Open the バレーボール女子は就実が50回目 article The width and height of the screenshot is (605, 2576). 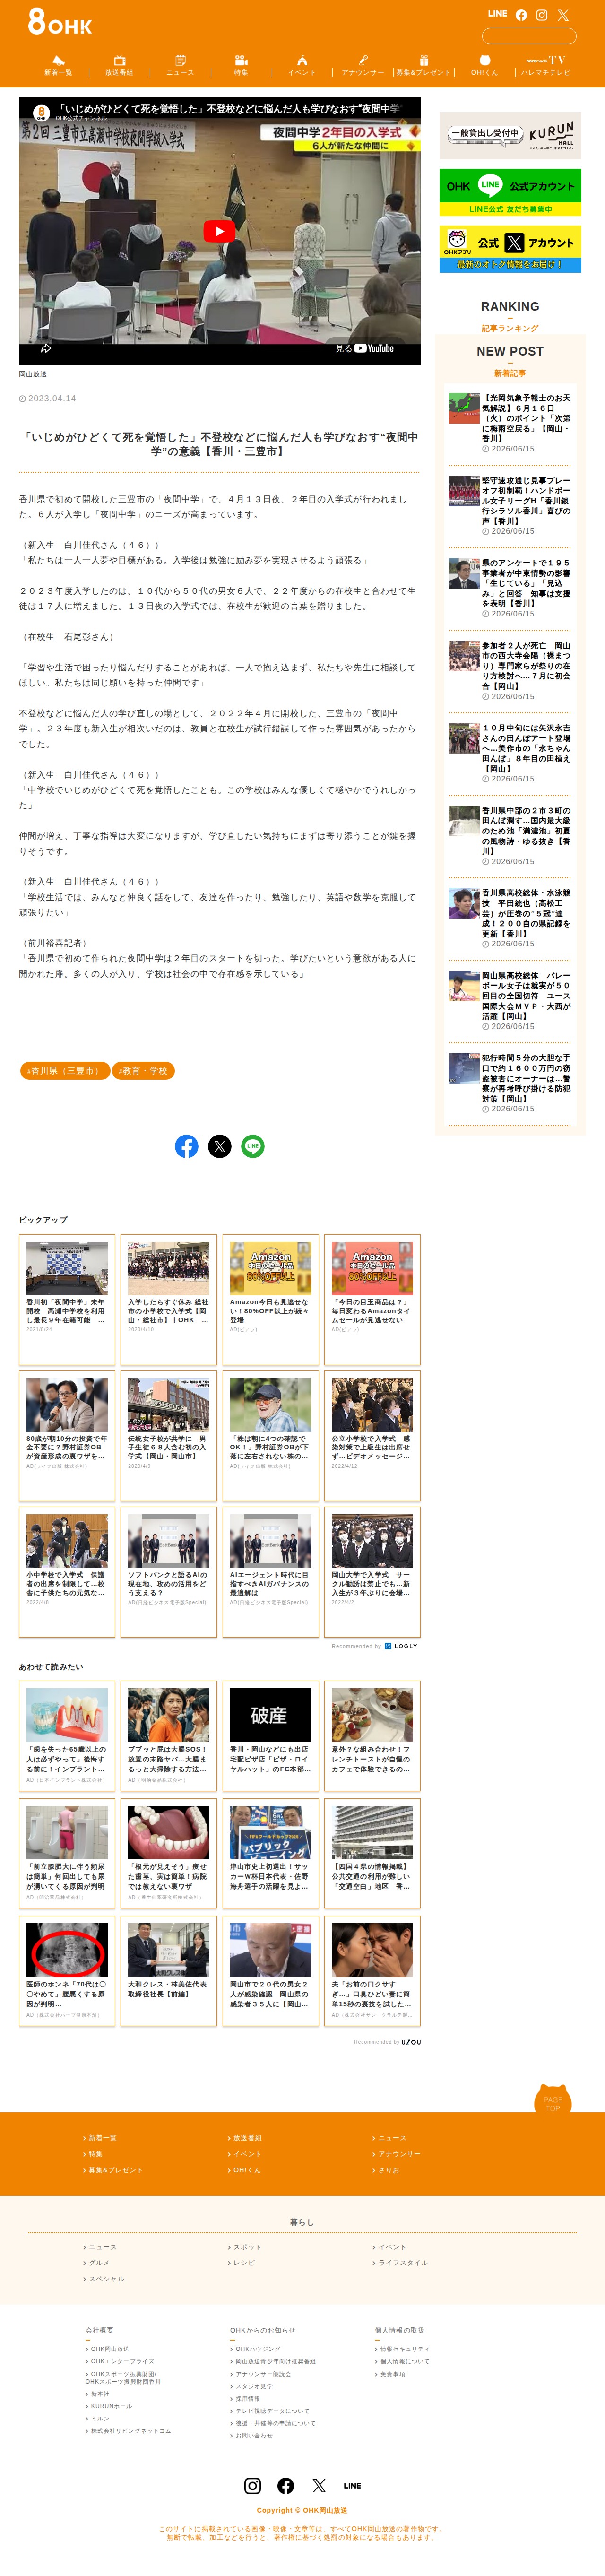click(510, 1000)
